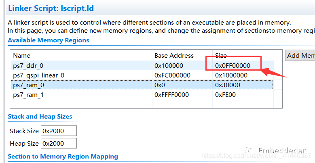
Task: Click the ps7_qspi_linear_0 size 0x1000000
Action: (231, 75)
